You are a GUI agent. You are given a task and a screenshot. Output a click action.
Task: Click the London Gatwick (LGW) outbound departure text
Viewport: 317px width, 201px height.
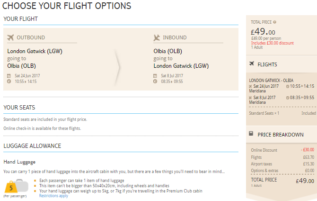[35, 51]
